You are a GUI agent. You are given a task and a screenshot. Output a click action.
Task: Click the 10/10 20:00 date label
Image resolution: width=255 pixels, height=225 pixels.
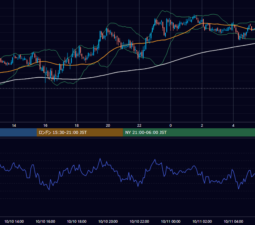[108, 221]
